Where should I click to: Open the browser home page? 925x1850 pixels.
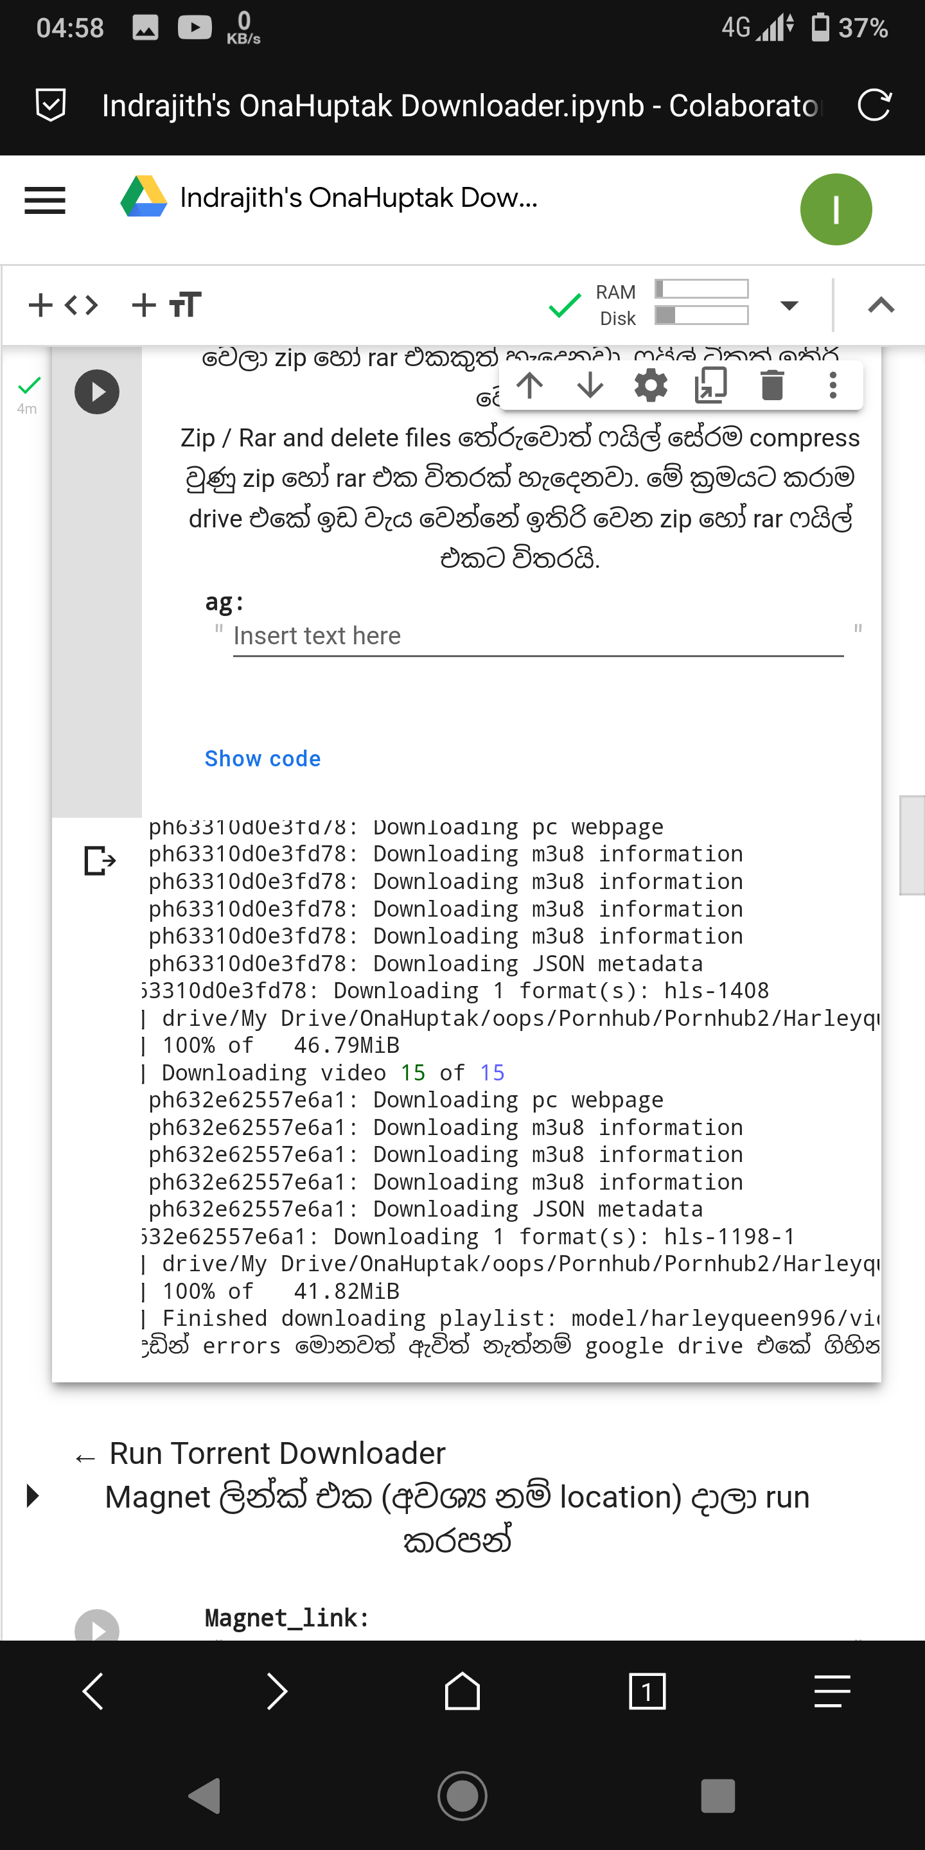click(x=463, y=1691)
